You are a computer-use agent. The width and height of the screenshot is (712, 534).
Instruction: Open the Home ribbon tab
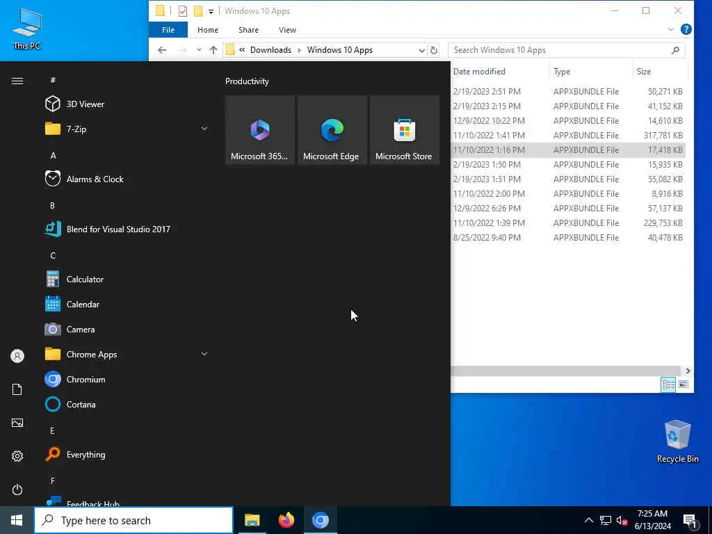tap(208, 30)
